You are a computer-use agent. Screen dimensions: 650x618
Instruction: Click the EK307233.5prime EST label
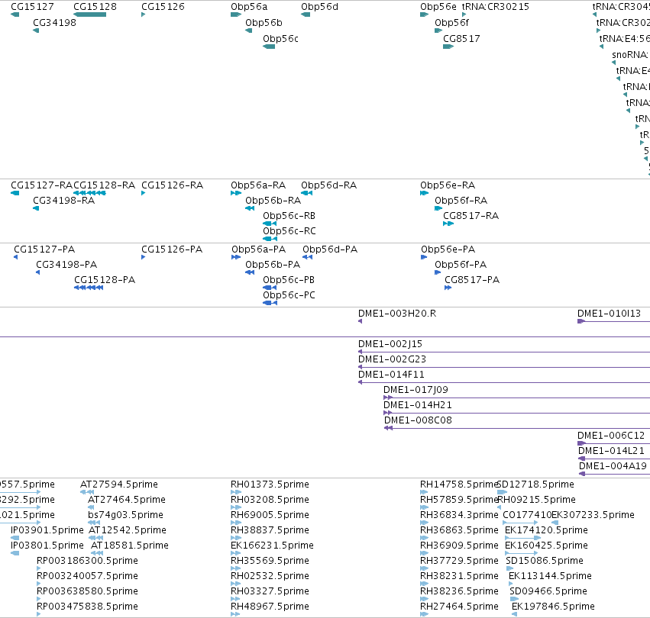click(593, 515)
